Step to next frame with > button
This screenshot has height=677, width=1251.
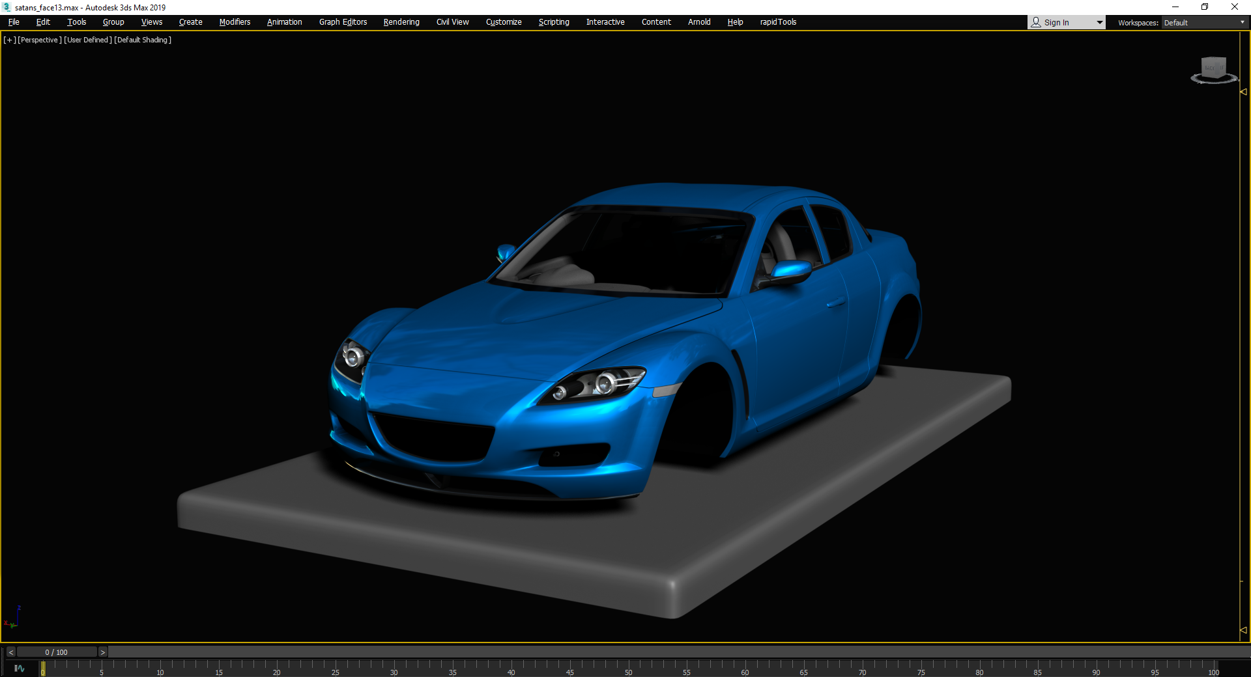[102, 652]
